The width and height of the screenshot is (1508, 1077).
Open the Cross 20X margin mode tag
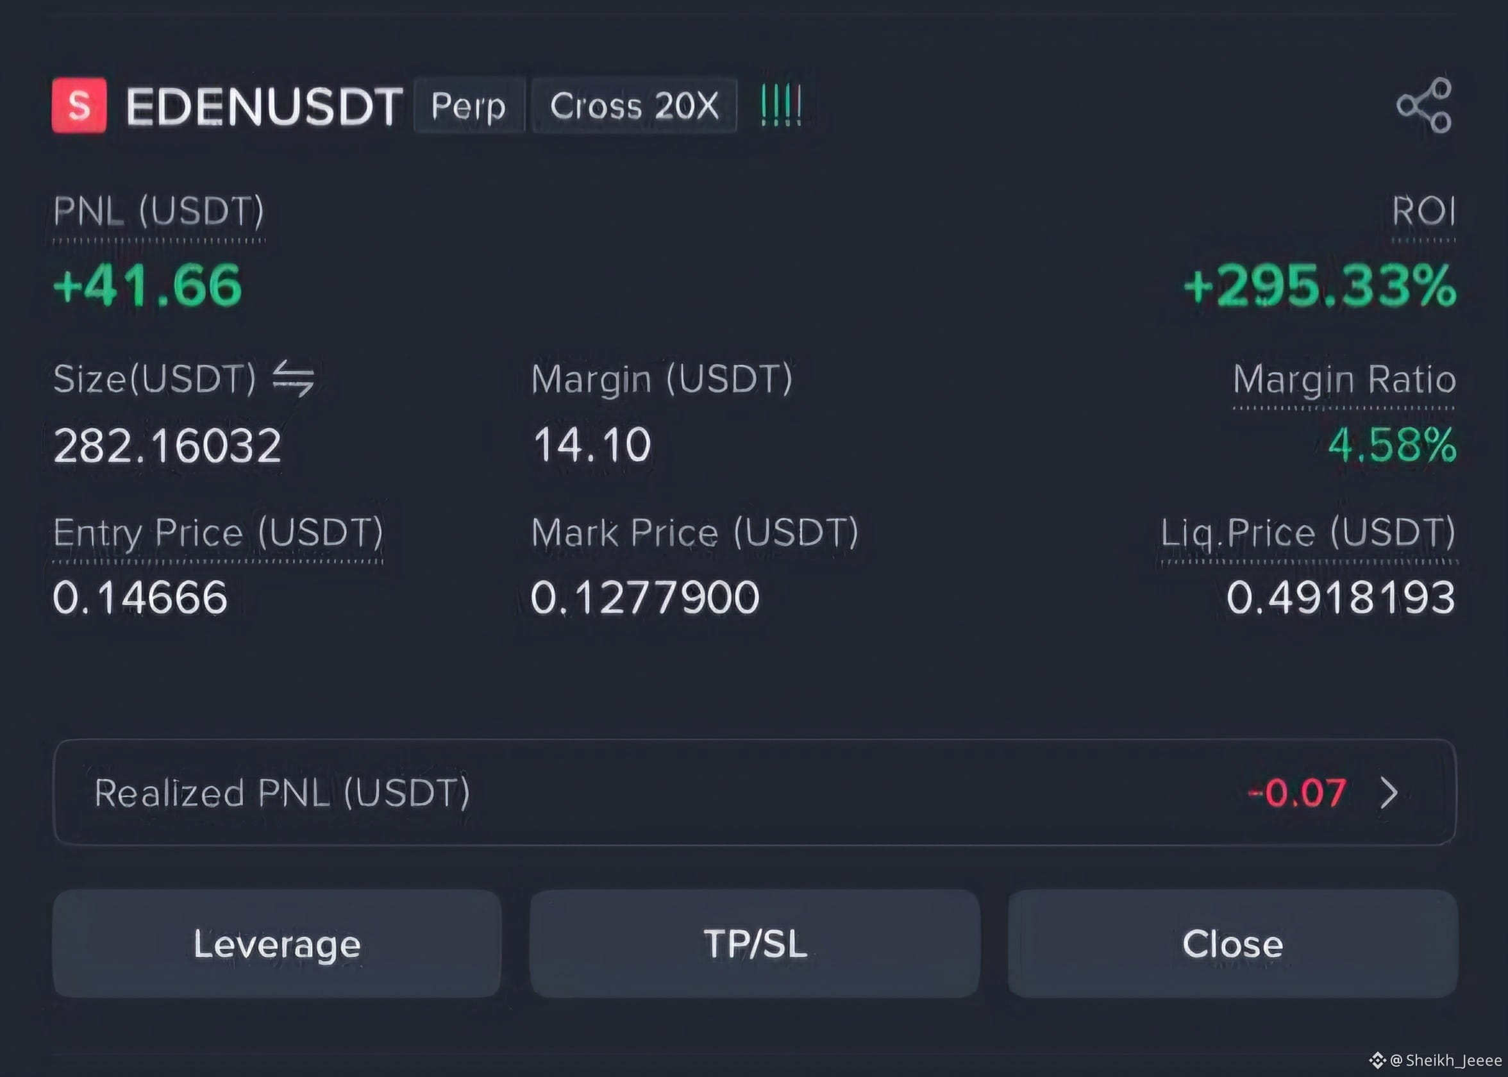click(x=635, y=105)
